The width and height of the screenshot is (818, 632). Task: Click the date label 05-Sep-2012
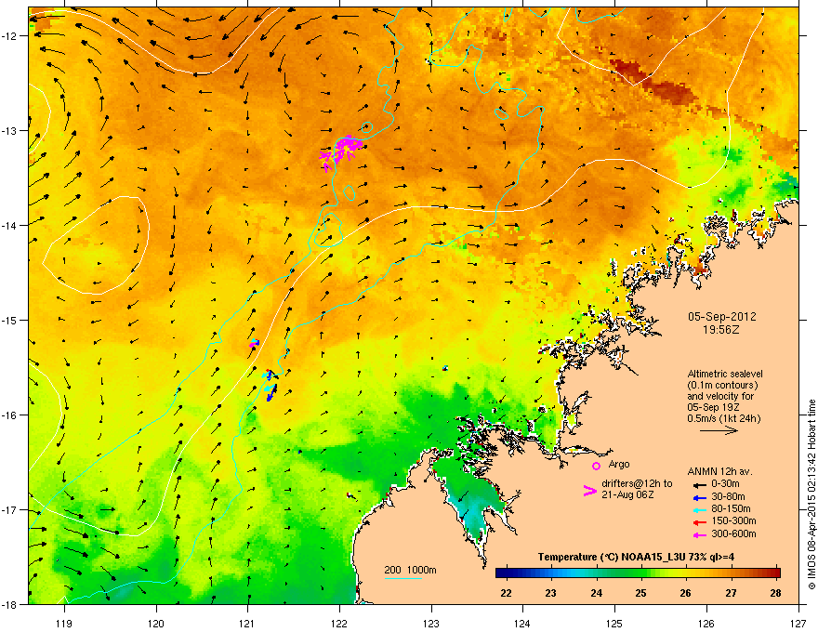(721, 317)
